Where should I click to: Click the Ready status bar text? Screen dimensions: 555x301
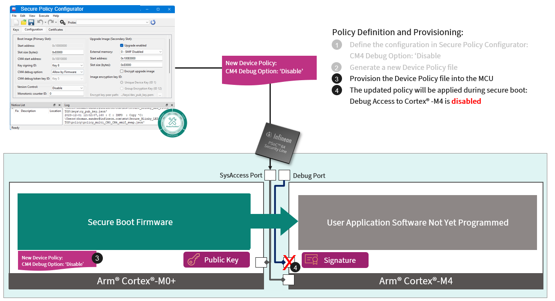[15, 128]
